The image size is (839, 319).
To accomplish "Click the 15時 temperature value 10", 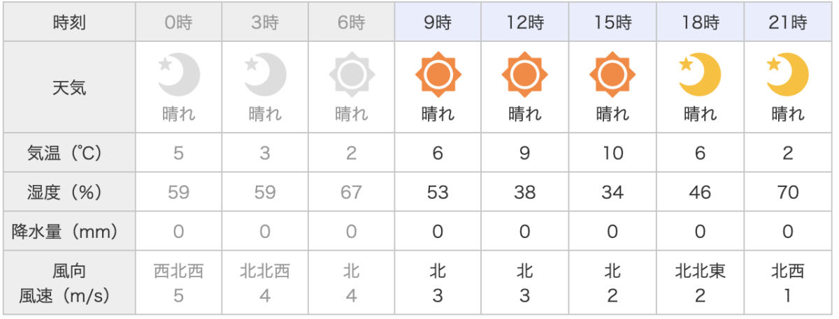I will [612, 154].
